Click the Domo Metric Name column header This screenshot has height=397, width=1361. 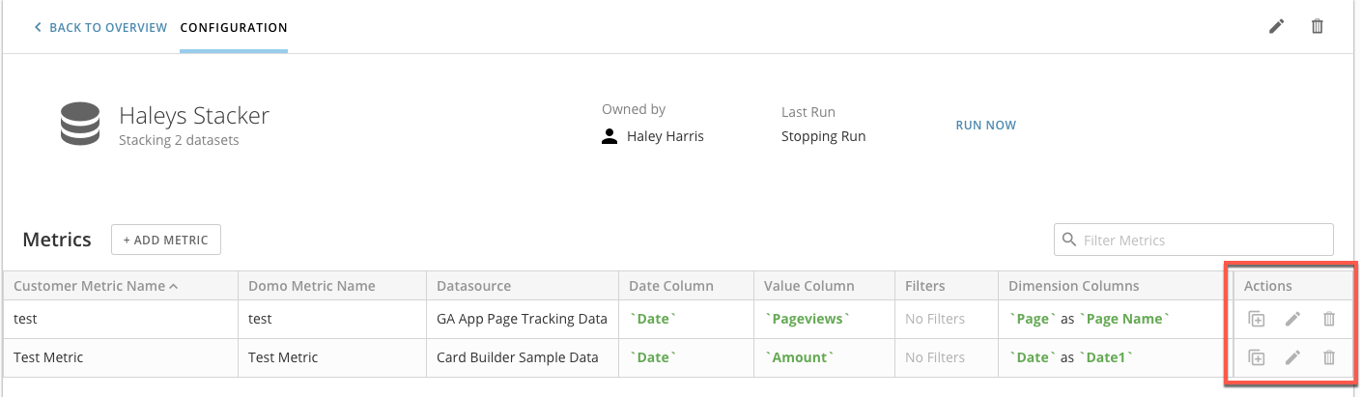tap(332, 286)
